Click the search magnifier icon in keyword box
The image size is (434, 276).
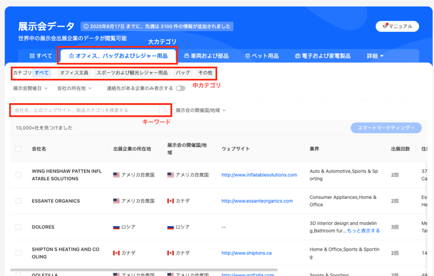165,110
